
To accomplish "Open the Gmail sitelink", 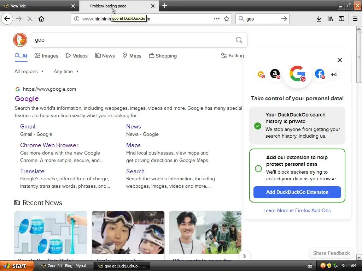I will click(28, 127).
